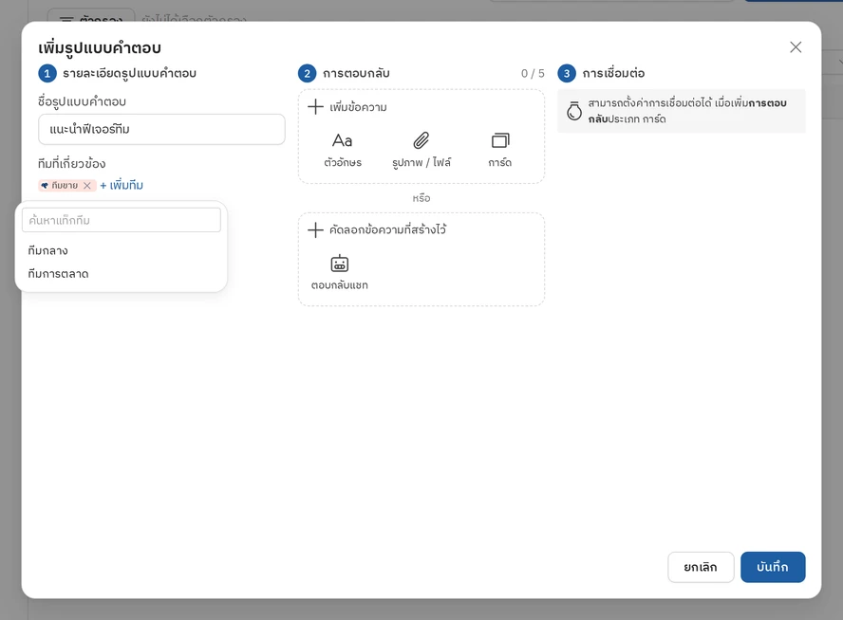Select ทีมการตลาด from the team list
843x620 pixels.
click(x=121, y=274)
